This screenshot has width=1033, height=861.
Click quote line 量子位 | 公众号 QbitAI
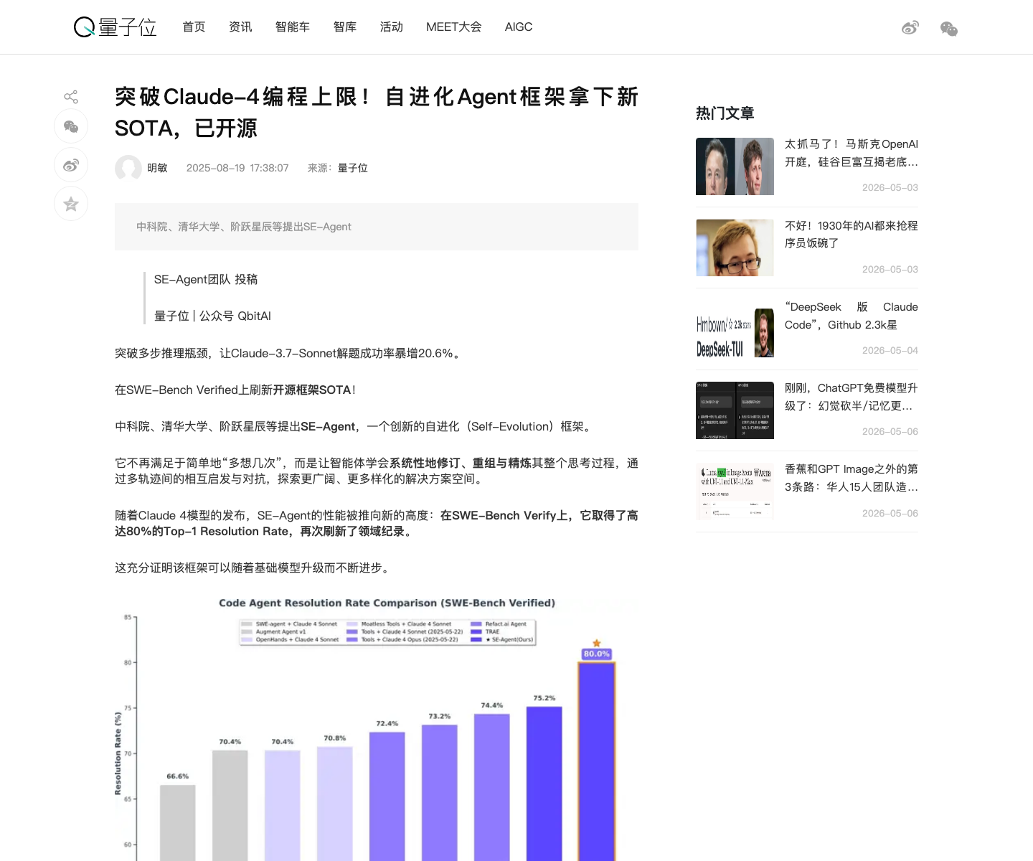click(212, 316)
